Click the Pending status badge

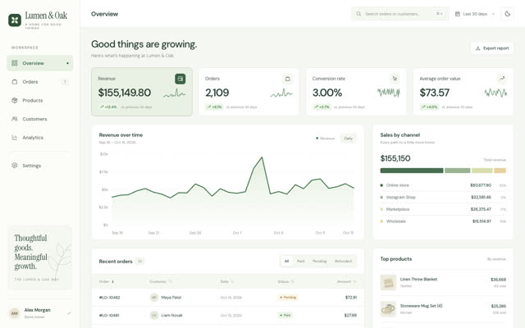pos(288,297)
